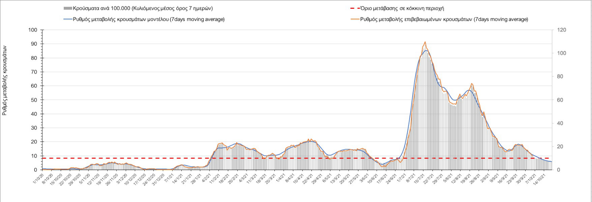Image resolution: width=592 pixels, height=202 pixels.
Task: Click the 120 label on right axis
Action: (x=562, y=30)
